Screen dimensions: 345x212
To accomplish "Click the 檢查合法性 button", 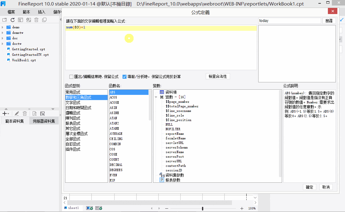I will tap(218, 77).
